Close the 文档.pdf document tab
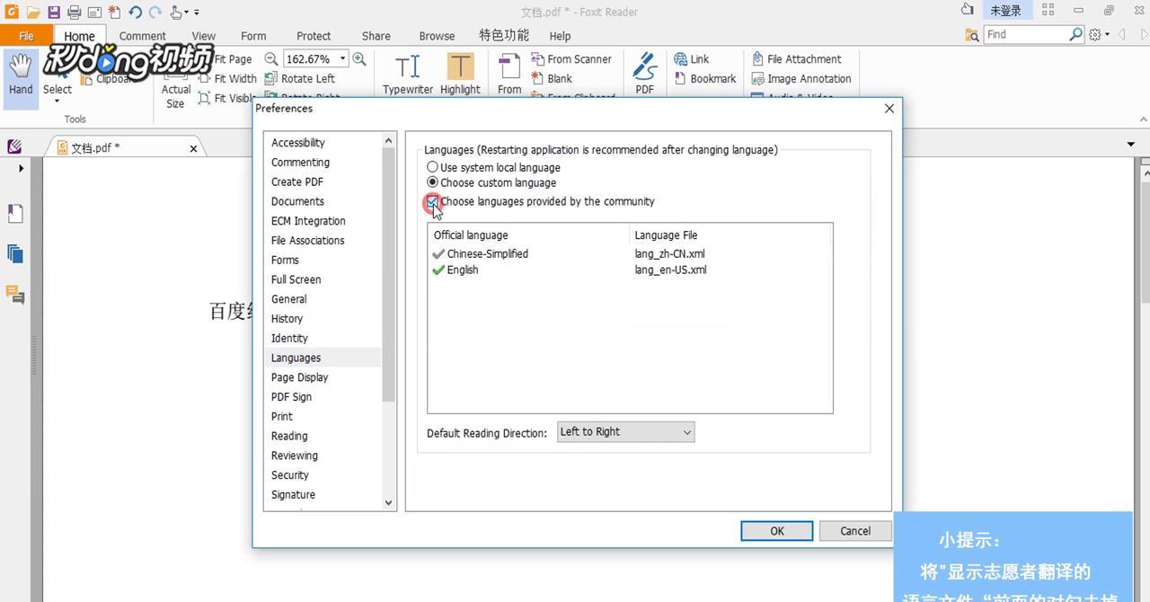 click(193, 148)
